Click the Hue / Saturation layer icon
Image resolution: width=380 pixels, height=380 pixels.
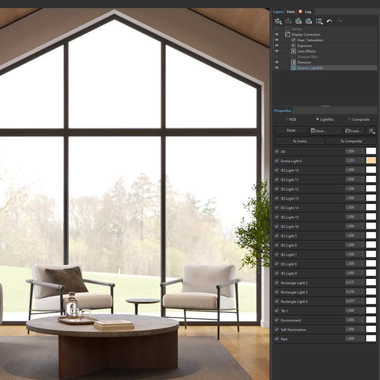(x=293, y=40)
